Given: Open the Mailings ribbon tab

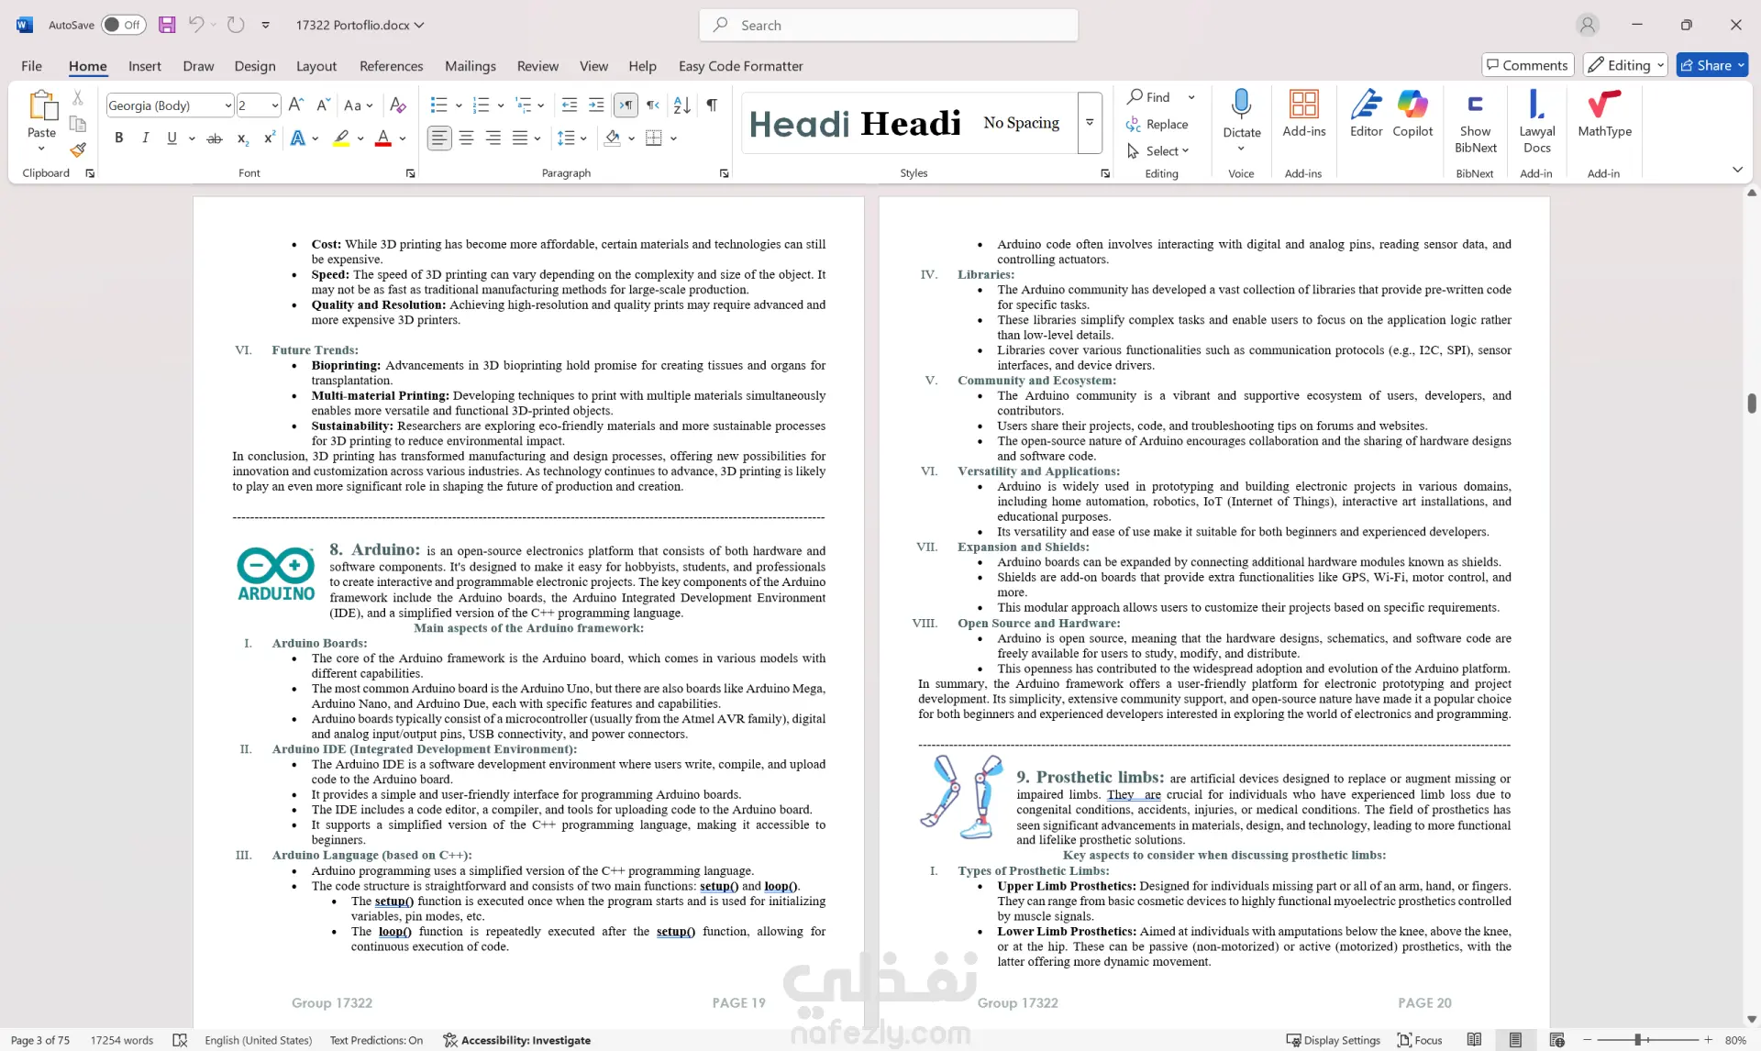Looking at the screenshot, I should pyautogui.click(x=470, y=66).
